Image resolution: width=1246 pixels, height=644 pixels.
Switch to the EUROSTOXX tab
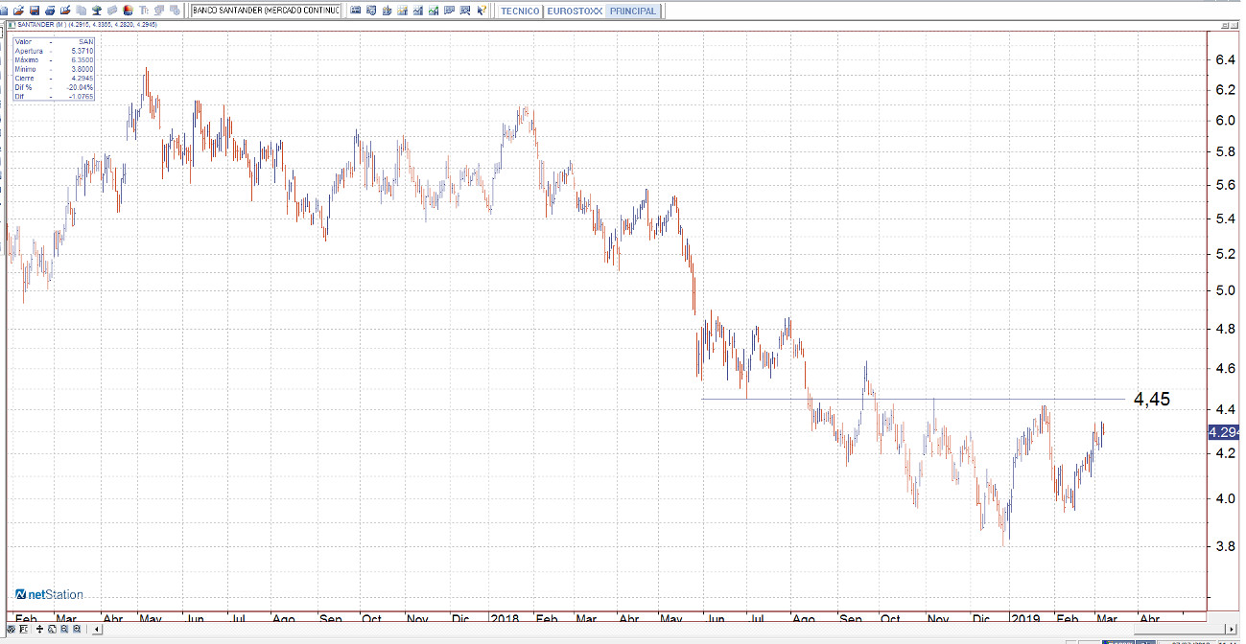pyautogui.click(x=574, y=11)
